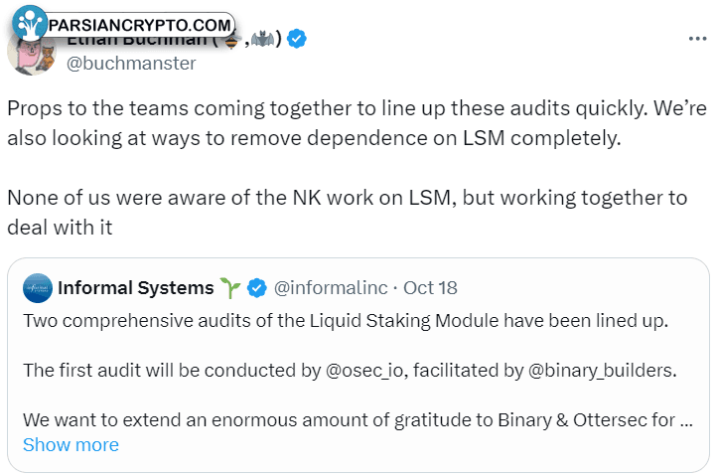Click the bat emoji beside author name
The height and width of the screenshot is (476, 718).
pyautogui.click(x=264, y=40)
